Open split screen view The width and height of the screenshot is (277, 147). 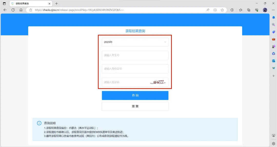pyautogui.click(x=215, y=10)
